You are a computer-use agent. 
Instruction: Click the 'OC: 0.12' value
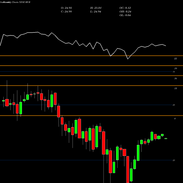click(125, 8)
